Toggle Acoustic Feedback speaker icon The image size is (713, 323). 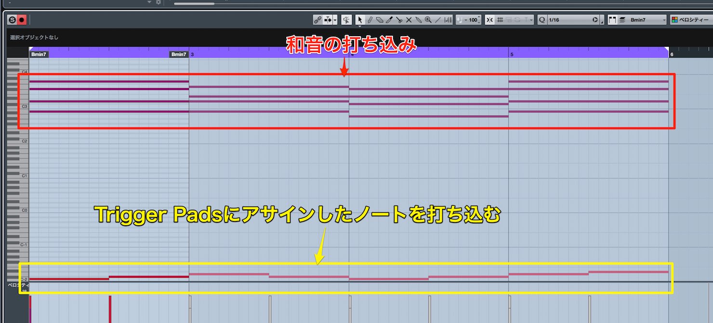pos(346,20)
